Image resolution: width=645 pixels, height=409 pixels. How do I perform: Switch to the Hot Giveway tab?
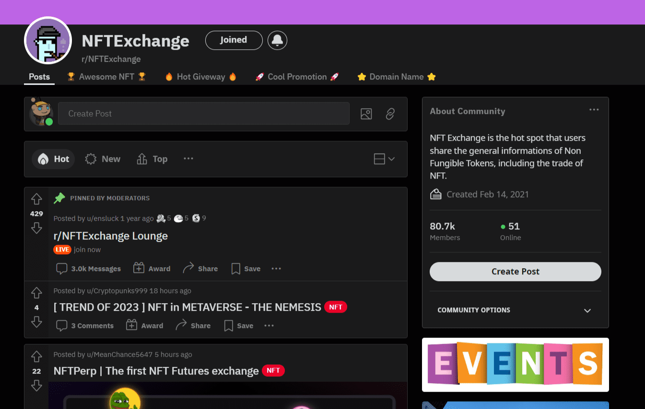[x=201, y=77]
